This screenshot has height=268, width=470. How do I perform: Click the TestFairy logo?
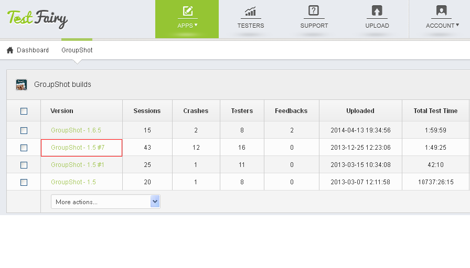(x=37, y=19)
